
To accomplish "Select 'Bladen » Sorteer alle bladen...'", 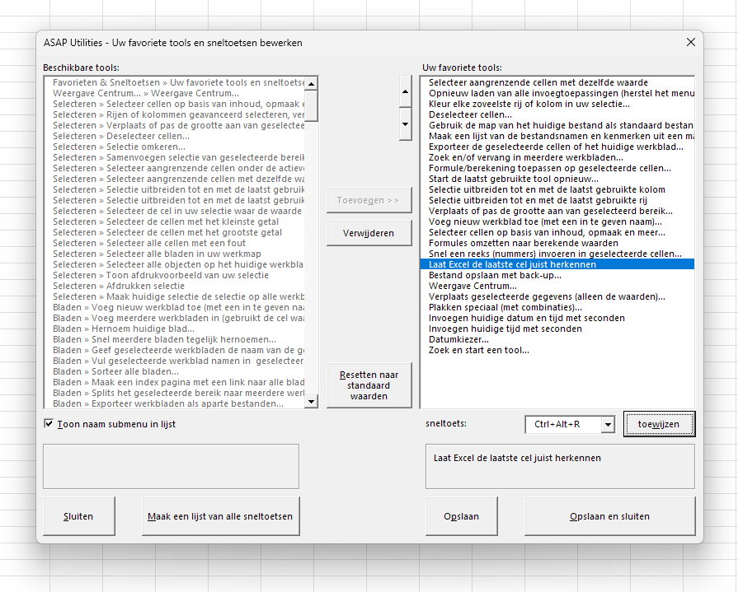I will 175,371.
